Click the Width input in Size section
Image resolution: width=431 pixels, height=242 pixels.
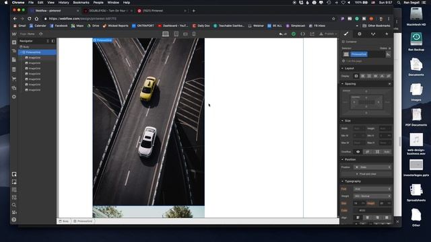(x=359, y=128)
